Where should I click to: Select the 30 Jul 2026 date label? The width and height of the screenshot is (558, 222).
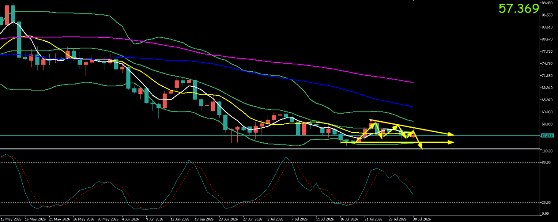[x=421, y=219]
